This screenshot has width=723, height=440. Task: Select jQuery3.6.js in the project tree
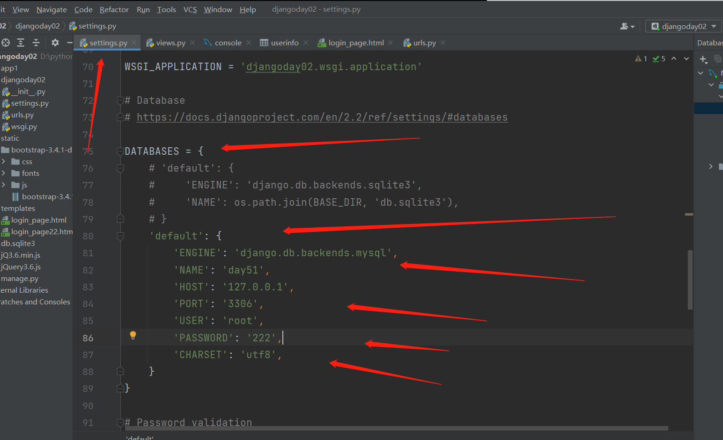(21, 267)
